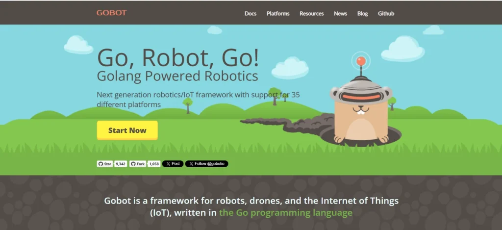Click the GitHub Fork button
The image size is (502, 230).
[138, 164]
